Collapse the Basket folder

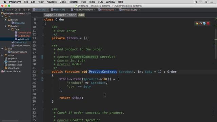pos(5,20)
